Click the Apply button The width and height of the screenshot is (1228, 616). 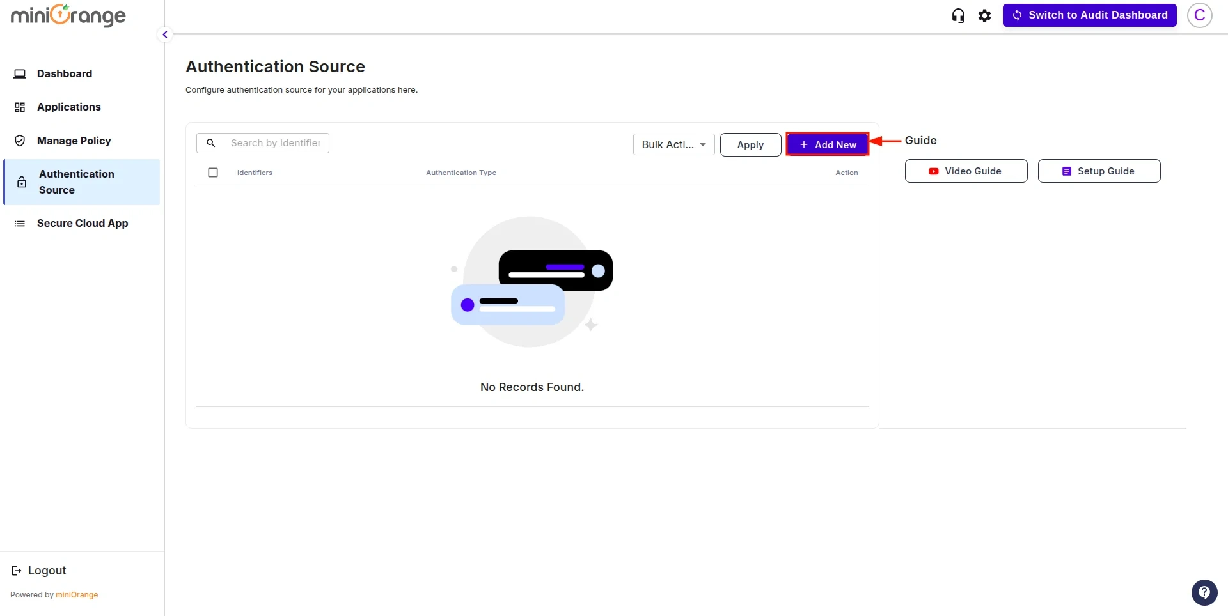750,144
